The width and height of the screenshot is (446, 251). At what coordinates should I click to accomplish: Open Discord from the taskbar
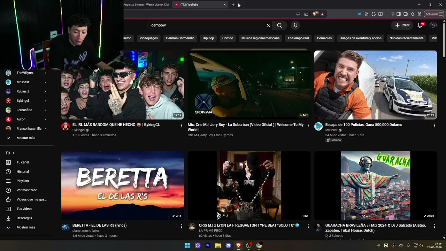(228, 245)
